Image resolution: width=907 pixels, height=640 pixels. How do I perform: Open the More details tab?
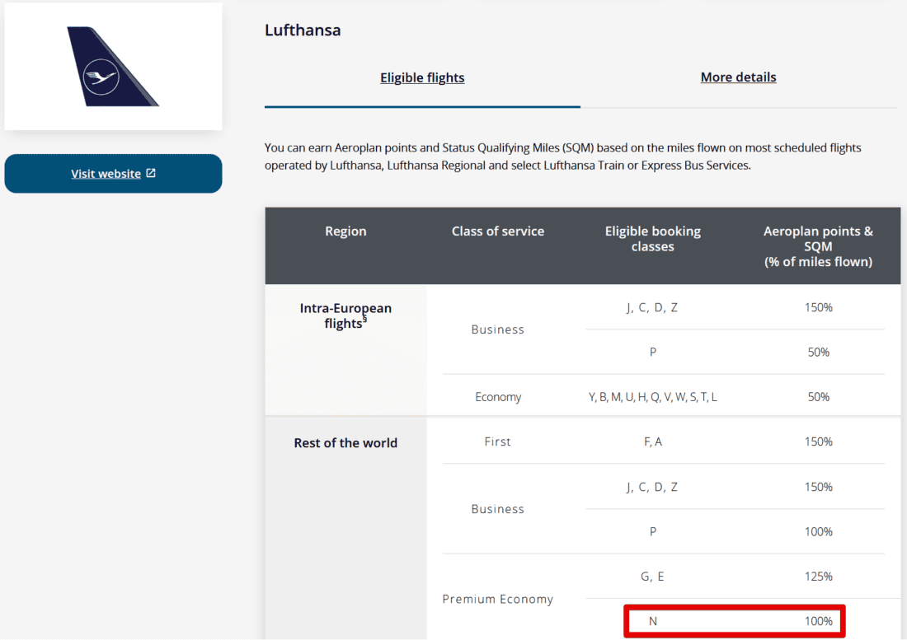(x=738, y=77)
